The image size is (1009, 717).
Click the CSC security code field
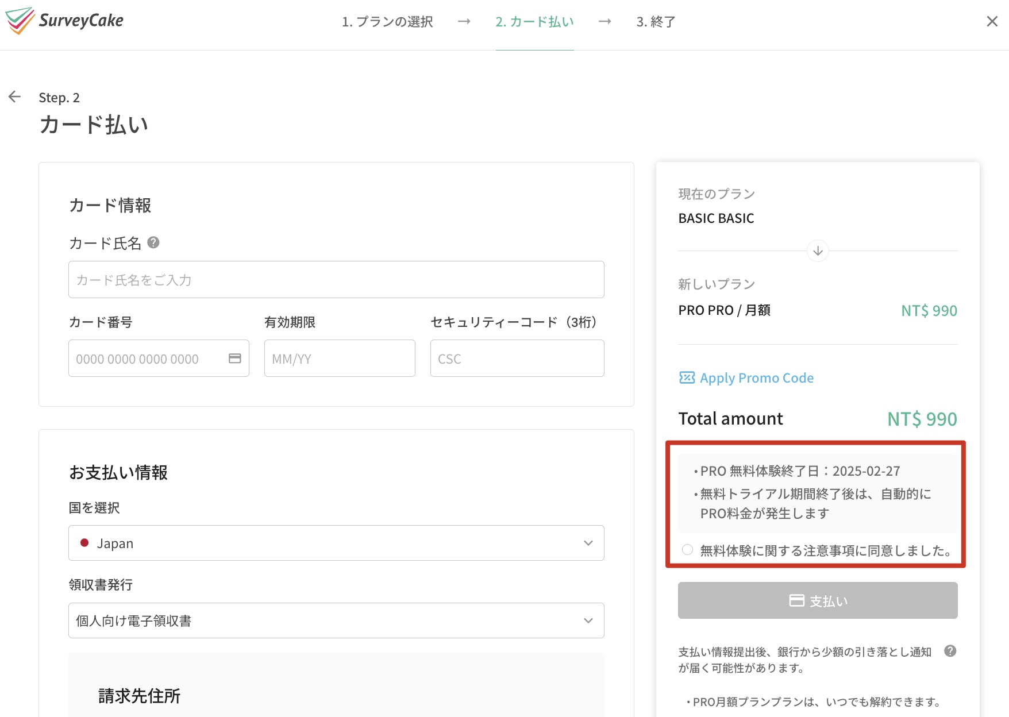click(517, 358)
